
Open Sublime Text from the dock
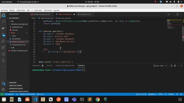coord(90,99)
